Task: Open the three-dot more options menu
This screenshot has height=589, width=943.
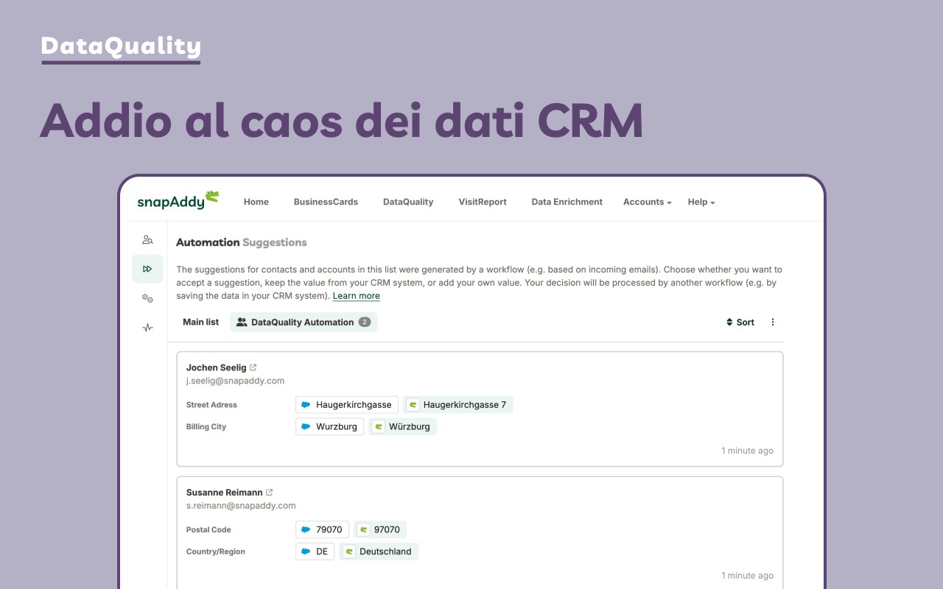Action: [773, 322]
